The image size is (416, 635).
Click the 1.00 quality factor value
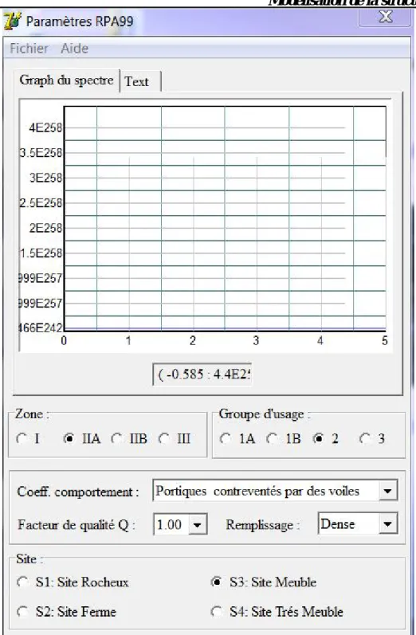[x=171, y=525]
